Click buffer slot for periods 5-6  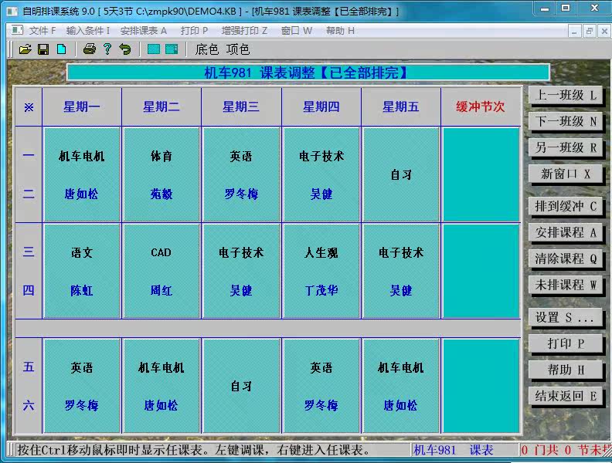481,386
